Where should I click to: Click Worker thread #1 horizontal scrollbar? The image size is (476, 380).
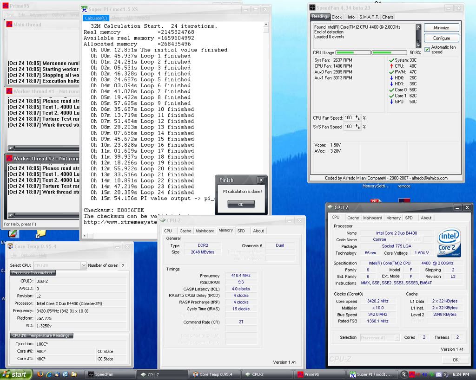[43, 148]
